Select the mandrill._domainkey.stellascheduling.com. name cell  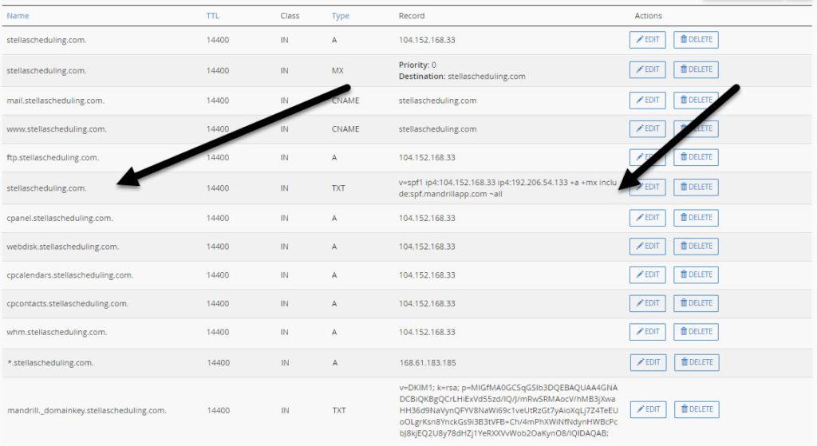(x=87, y=411)
